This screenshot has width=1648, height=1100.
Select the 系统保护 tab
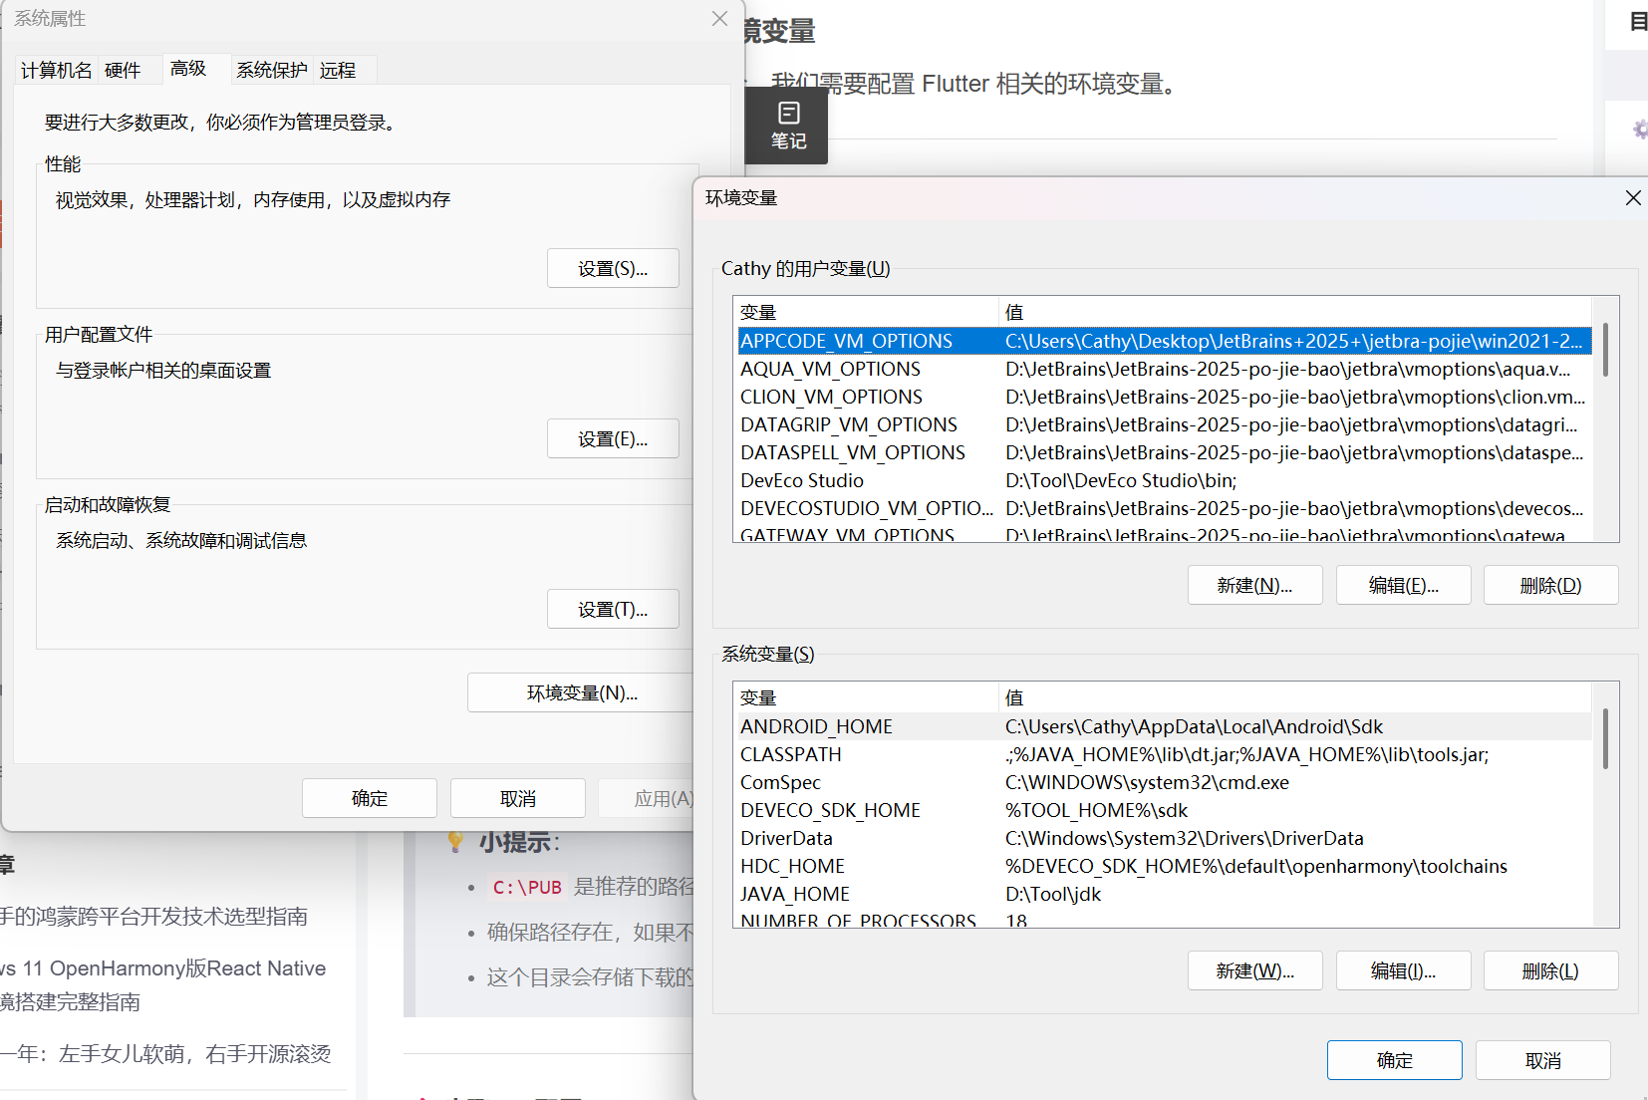pyautogui.click(x=271, y=70)
